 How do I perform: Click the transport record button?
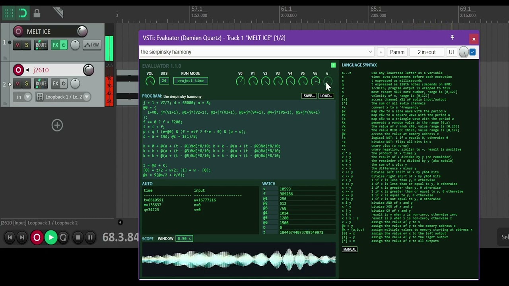[x=37, y=238]
